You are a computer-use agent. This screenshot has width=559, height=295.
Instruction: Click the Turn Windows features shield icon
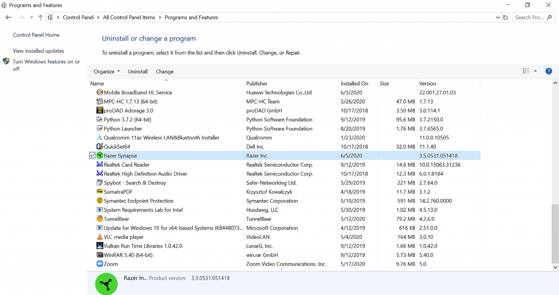[6, 61]
